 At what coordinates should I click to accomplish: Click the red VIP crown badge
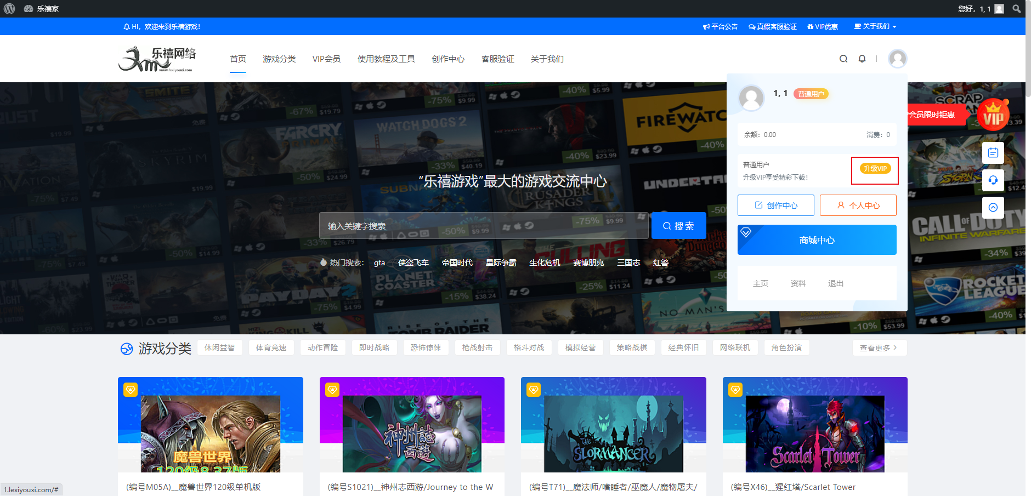tap(993, 115)
